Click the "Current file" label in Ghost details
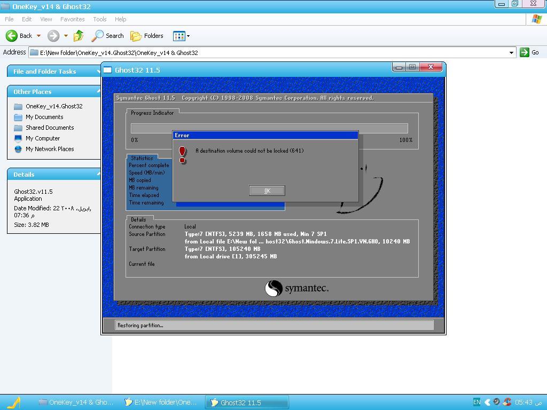Screen dimensions: 547x410 142,264
